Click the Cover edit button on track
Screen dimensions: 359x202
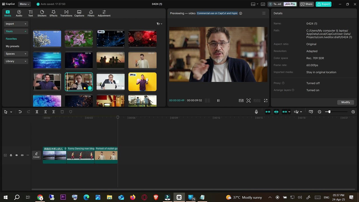pyautogui.click(x=36, y=155)
